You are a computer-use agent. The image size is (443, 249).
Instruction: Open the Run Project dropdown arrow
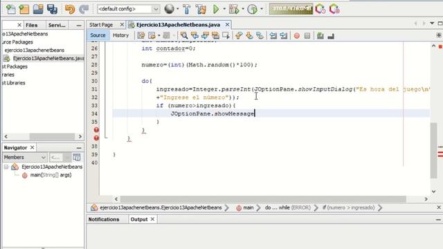pyautogui.click(x=224, y=9)
